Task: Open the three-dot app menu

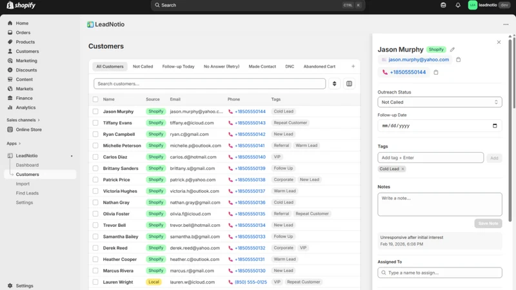Action: [506, 24]
